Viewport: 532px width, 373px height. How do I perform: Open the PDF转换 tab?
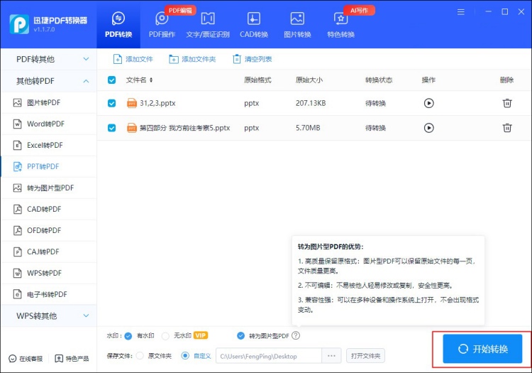click(x=118, y=24)
